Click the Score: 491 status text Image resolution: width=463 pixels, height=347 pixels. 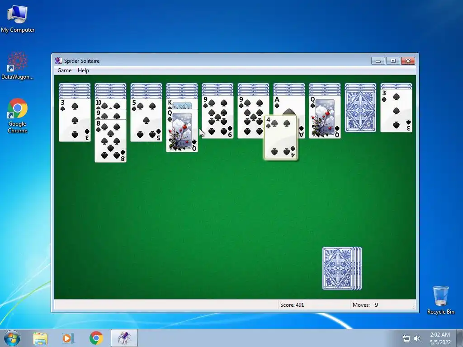(x=292, y=305)
